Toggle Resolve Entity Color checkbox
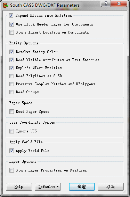The width and height of the screenshot is (130, 197). 11,52
